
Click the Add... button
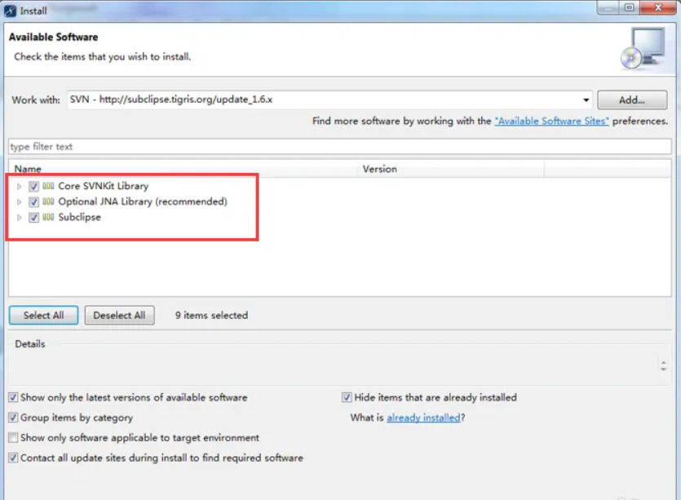pyautogui.click(x=632, y=100)
